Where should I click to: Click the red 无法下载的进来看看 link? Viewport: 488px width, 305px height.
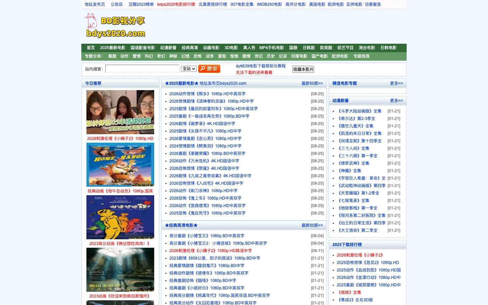click(254, 73)
